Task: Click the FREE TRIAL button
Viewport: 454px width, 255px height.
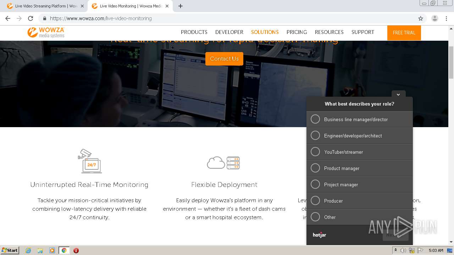Action: tap(404, 33)
